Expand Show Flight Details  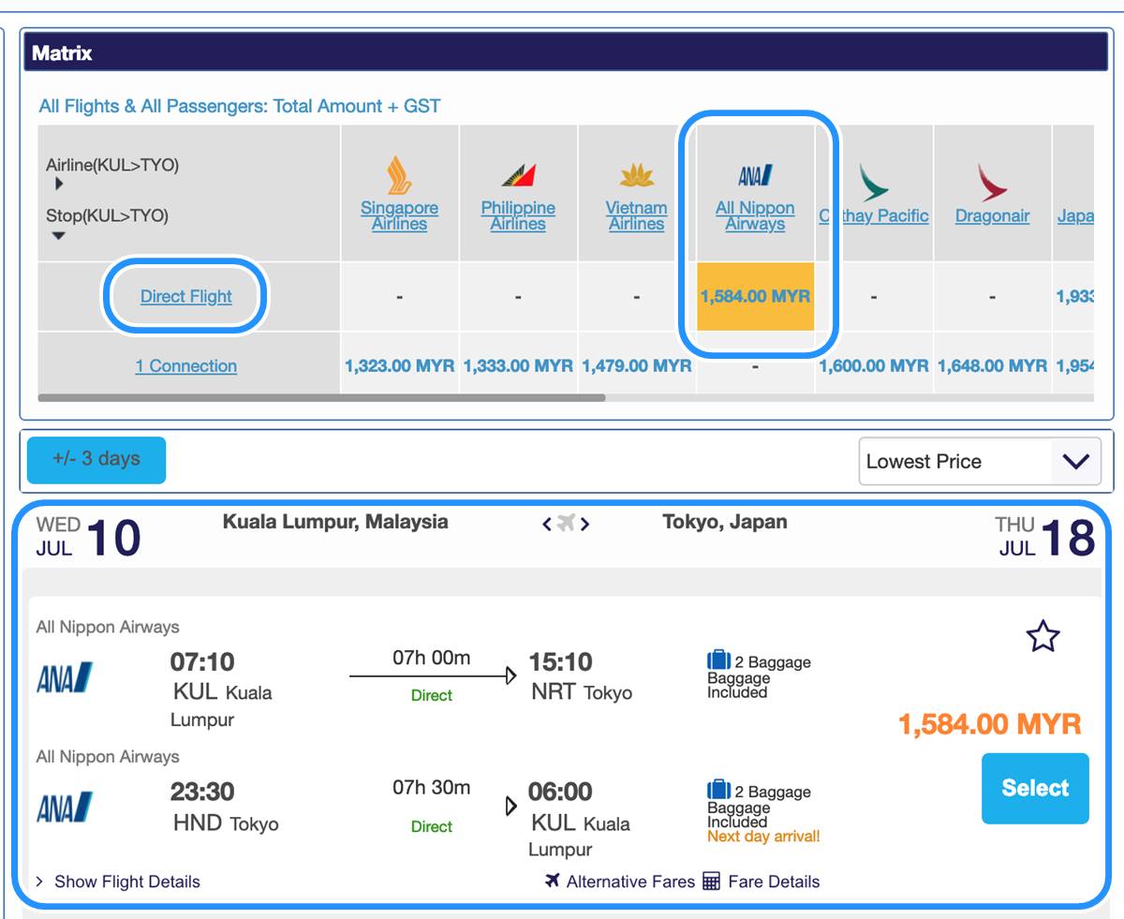pos(118,882)
